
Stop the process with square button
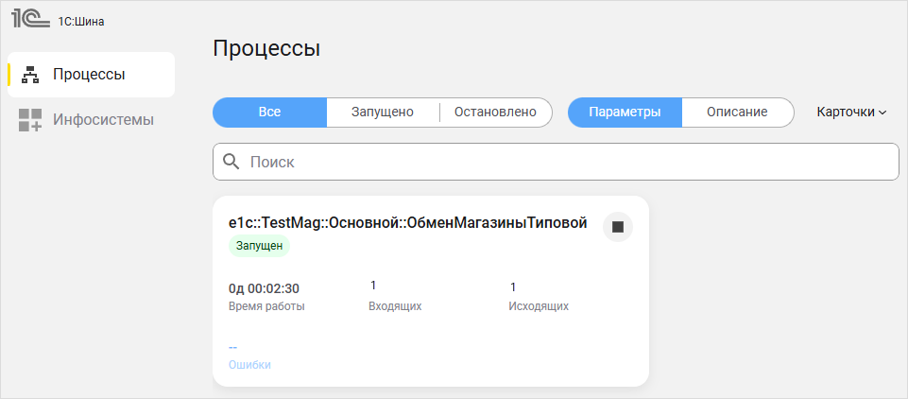coord(618,227)
